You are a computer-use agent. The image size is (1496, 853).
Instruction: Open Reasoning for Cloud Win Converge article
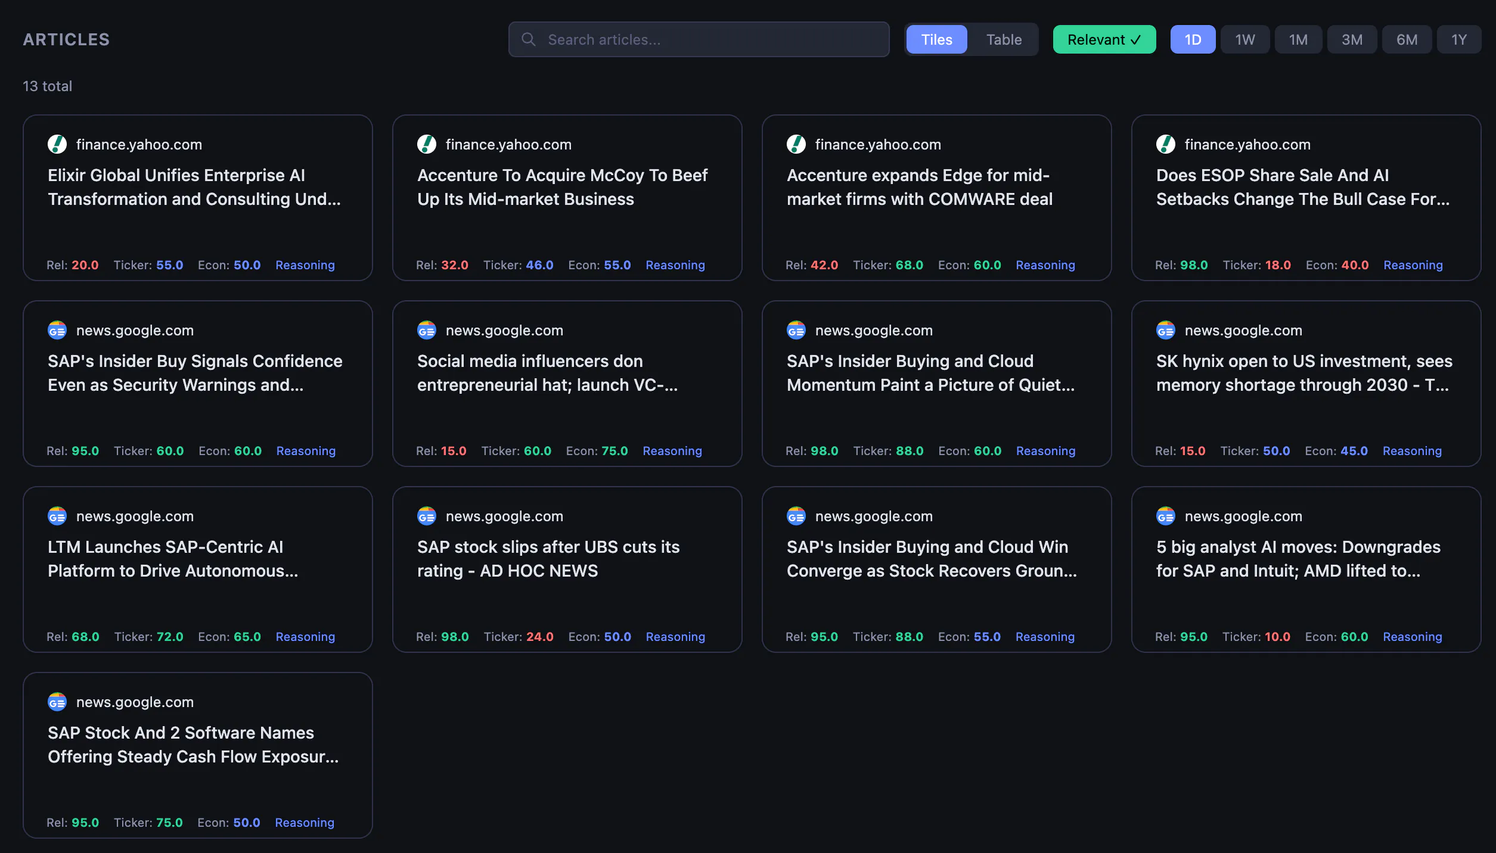(x=1045, y=637)
